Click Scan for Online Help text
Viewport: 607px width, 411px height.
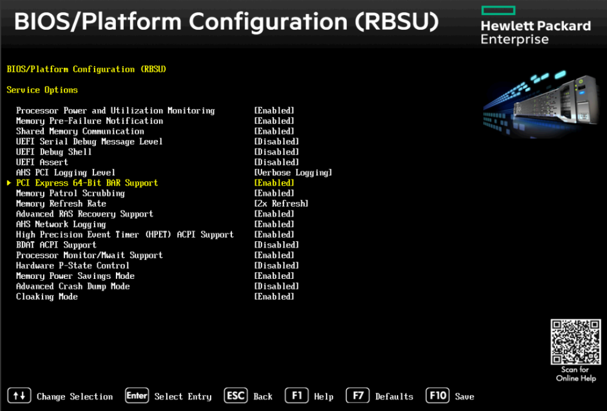click(576, 374)
